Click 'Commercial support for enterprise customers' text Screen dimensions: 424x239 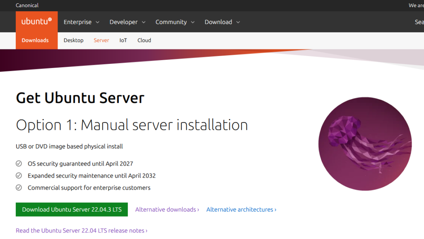coord(89,188)
